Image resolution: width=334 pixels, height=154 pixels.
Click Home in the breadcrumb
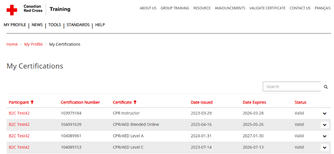(x=12, y=44)
